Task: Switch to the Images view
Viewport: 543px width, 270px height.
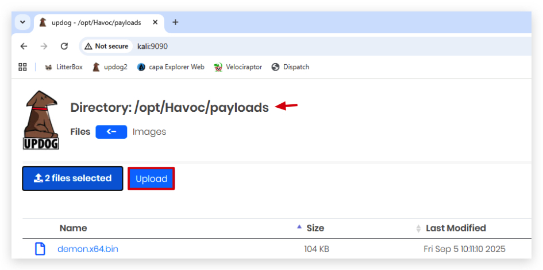Action: 149,132
